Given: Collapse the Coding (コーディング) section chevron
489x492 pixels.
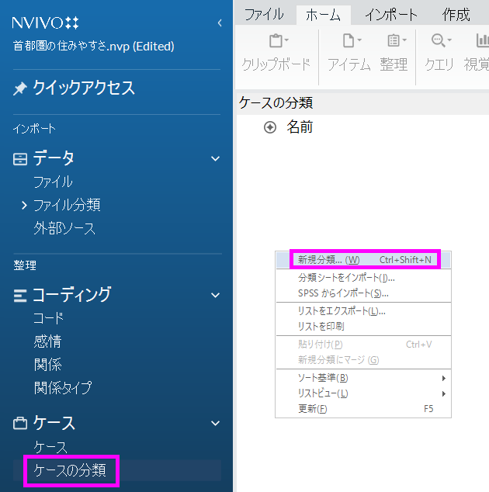Looking at the screenshot, I should coord(216,295).
